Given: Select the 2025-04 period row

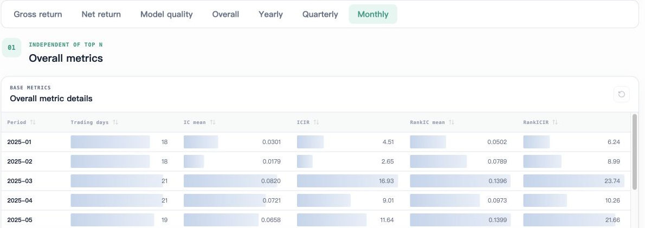Looking at the screenshot, I should tap(315, 200).
